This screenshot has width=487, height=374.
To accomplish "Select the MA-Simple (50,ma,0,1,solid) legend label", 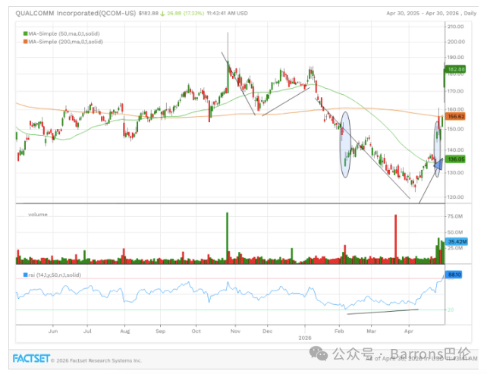I will pyautogui.click(x=64, y=33).
